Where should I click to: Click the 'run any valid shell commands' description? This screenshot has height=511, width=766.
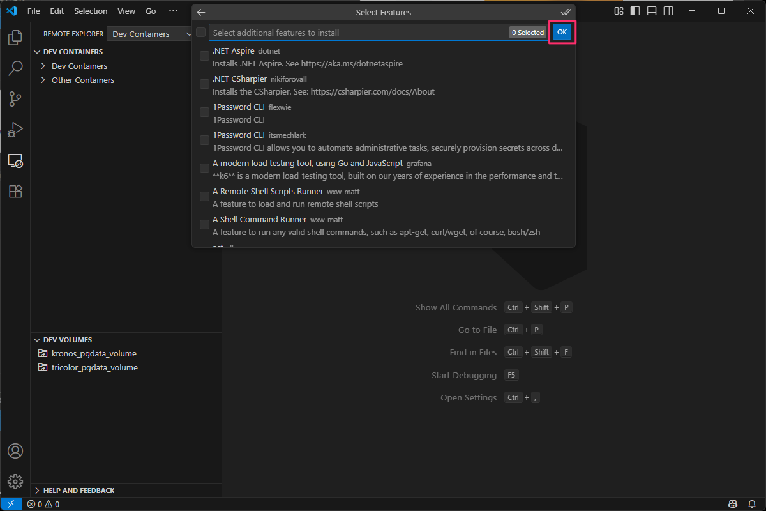(x=377, y=232)
